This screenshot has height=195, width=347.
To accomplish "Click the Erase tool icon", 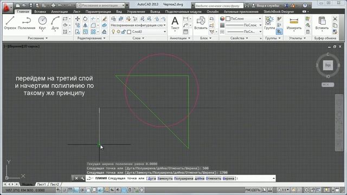I will point(105,19).
